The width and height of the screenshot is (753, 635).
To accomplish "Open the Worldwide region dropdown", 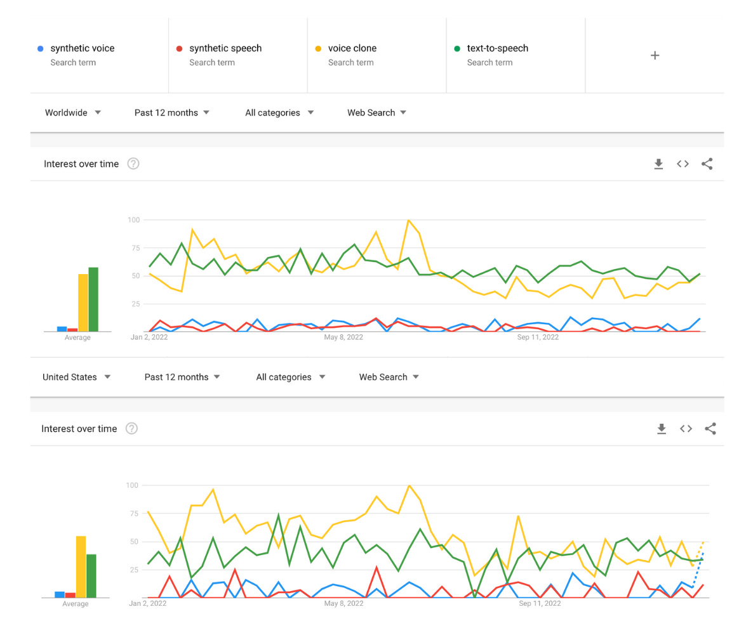I will [73, 113].
